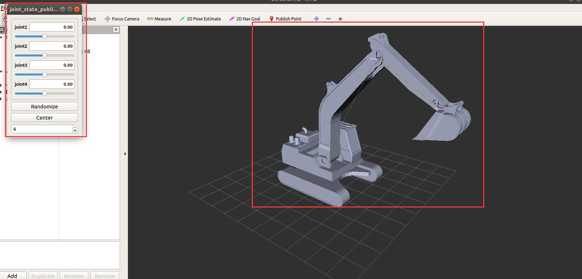The image size is (582, 279).
Task: Select the Publish Point tool
Action: (x=285, y=19)
